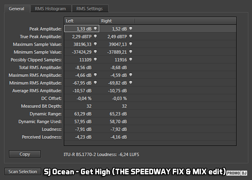The image size is (252, 180).
Task: Click the Scan Selection button
Action: pyautogui.click(x=23, y=172)
